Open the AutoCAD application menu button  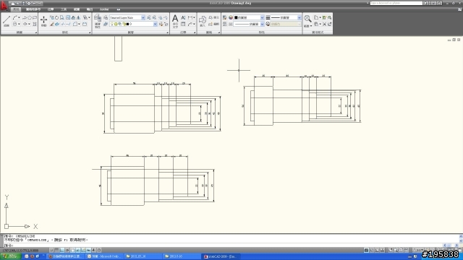point(4,5)
